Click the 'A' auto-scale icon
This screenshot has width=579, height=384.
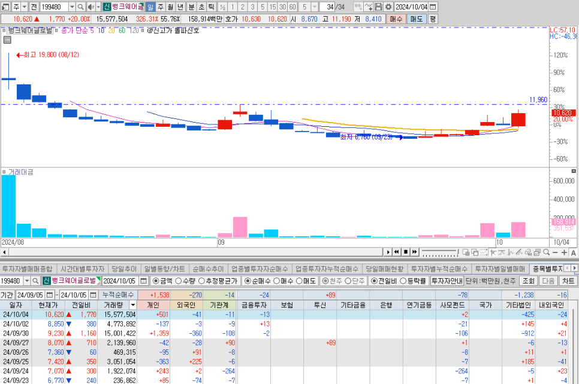tap(573, 252)
